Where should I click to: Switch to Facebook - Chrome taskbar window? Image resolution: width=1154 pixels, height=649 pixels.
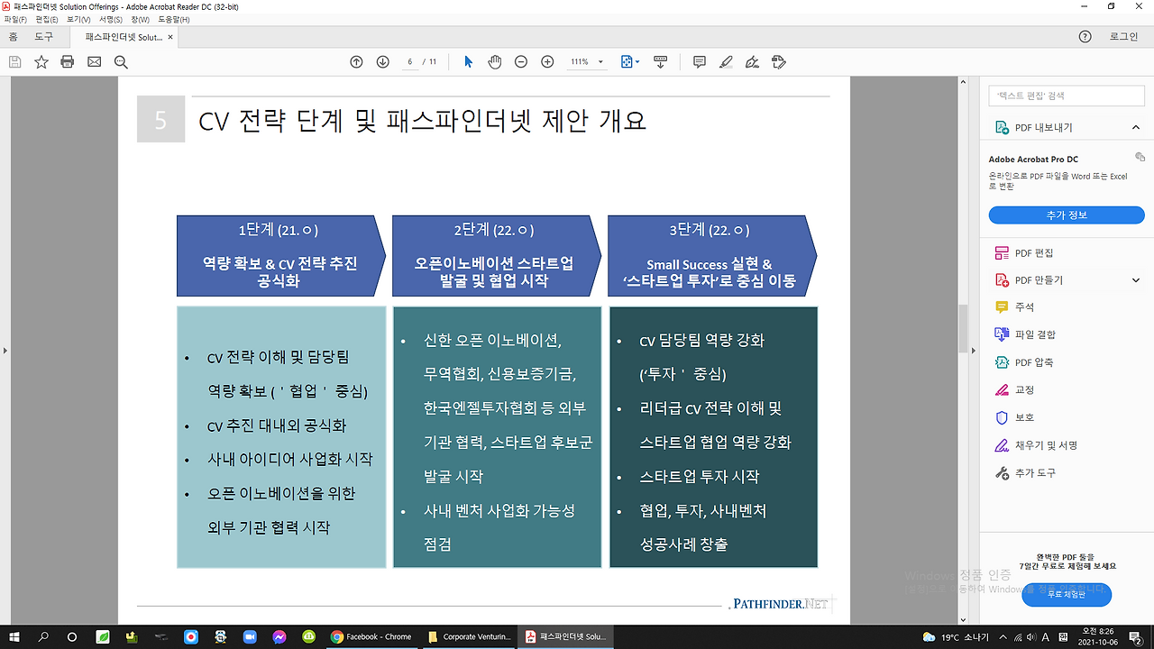pos(370,636)
